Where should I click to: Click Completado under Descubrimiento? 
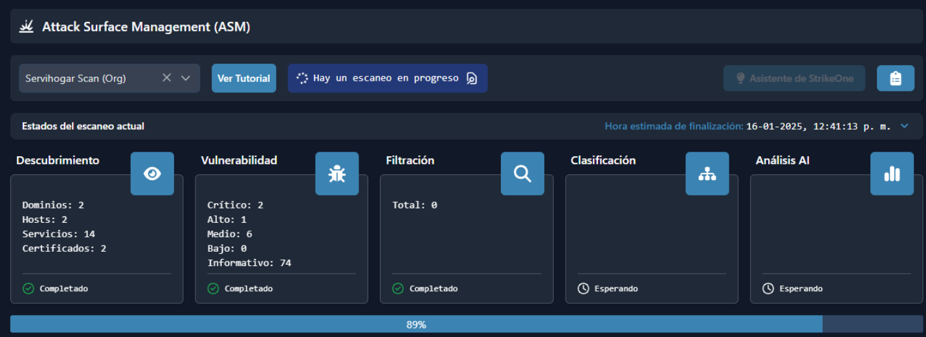click(64, 289)
